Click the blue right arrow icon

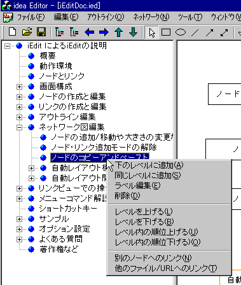pos(104,32)
